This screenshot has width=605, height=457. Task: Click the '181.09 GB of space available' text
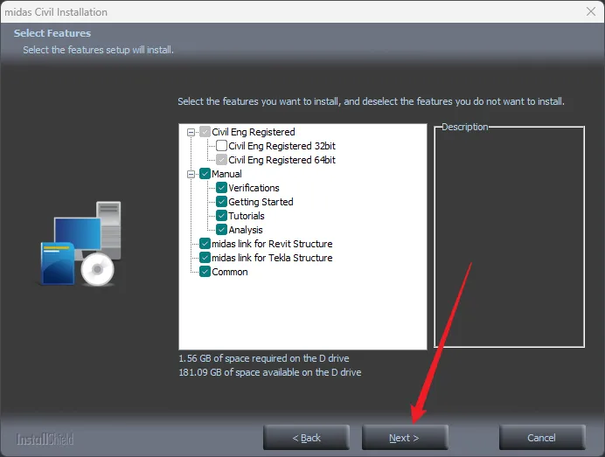[x=270, y=372]
